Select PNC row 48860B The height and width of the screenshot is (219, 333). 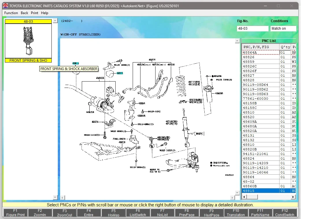(x=269, y=186)
